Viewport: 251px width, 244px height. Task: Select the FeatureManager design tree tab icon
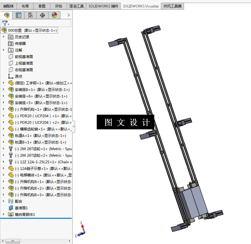pos(6,15)
